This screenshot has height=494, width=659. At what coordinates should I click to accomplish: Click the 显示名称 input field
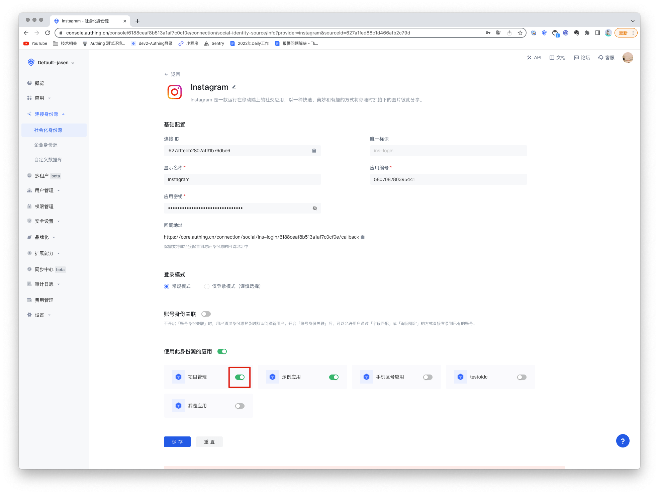tap(242, 179)
